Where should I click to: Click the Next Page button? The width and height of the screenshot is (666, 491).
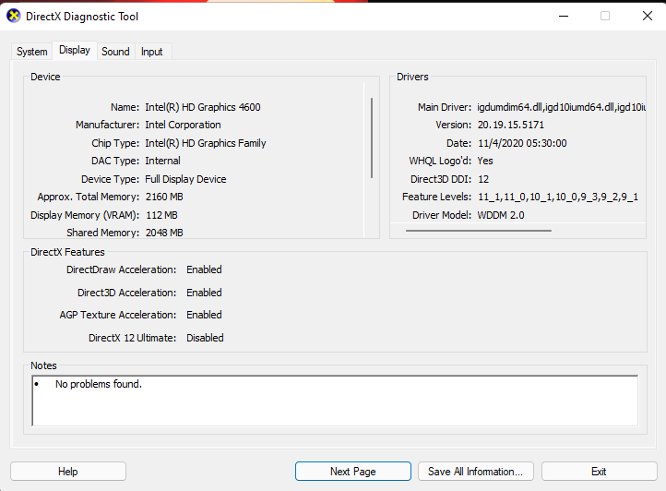click(x=353, y=472)
